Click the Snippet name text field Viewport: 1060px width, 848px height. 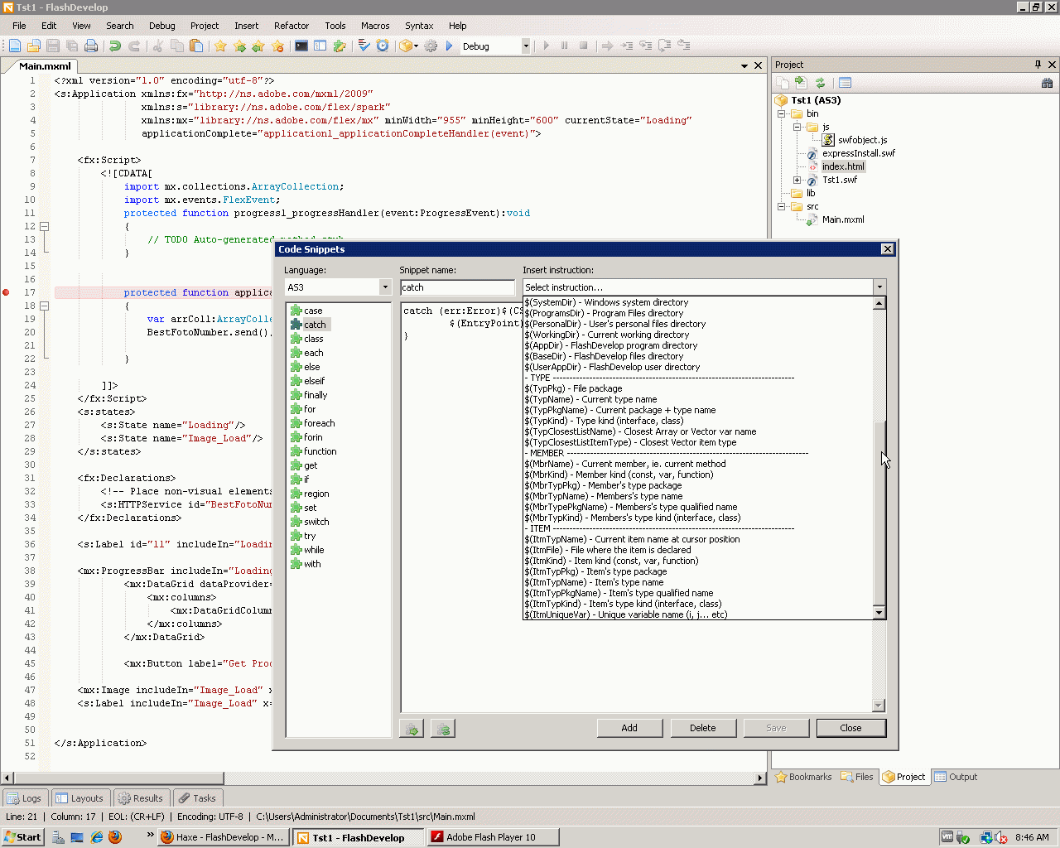click(x=457, y=287)
